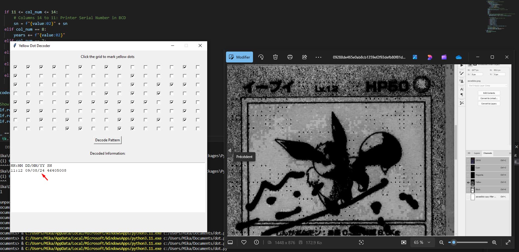
Task: Click the previous image arrow beside Précédent
Action: point(230,150)
